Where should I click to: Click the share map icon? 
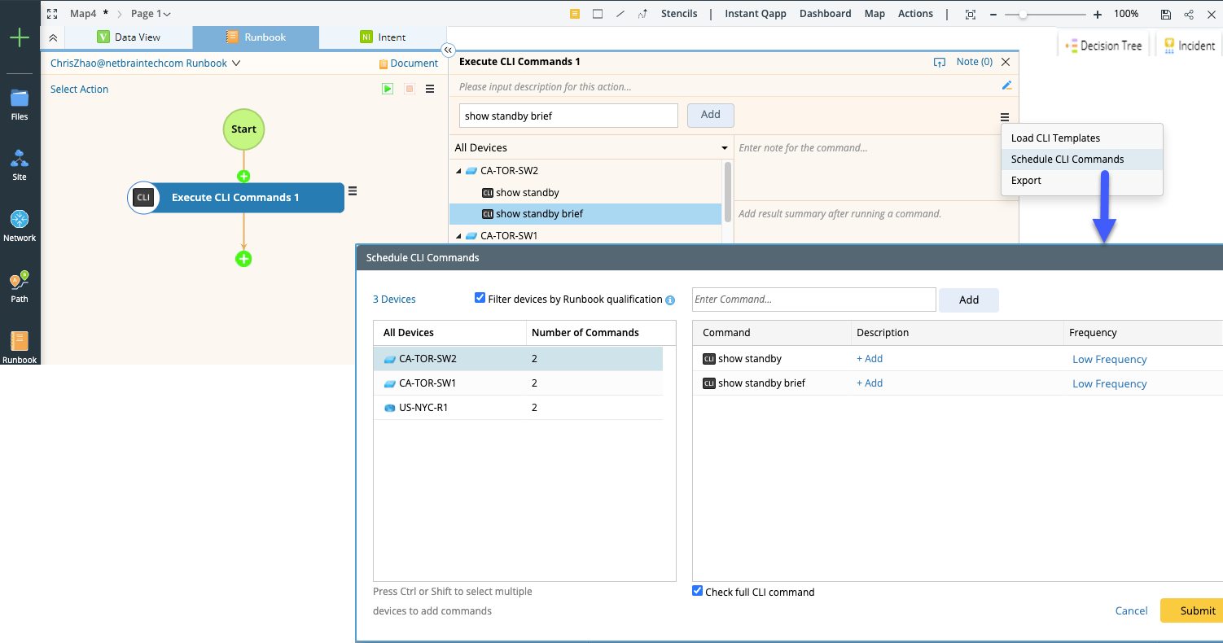coord(1189,14)
